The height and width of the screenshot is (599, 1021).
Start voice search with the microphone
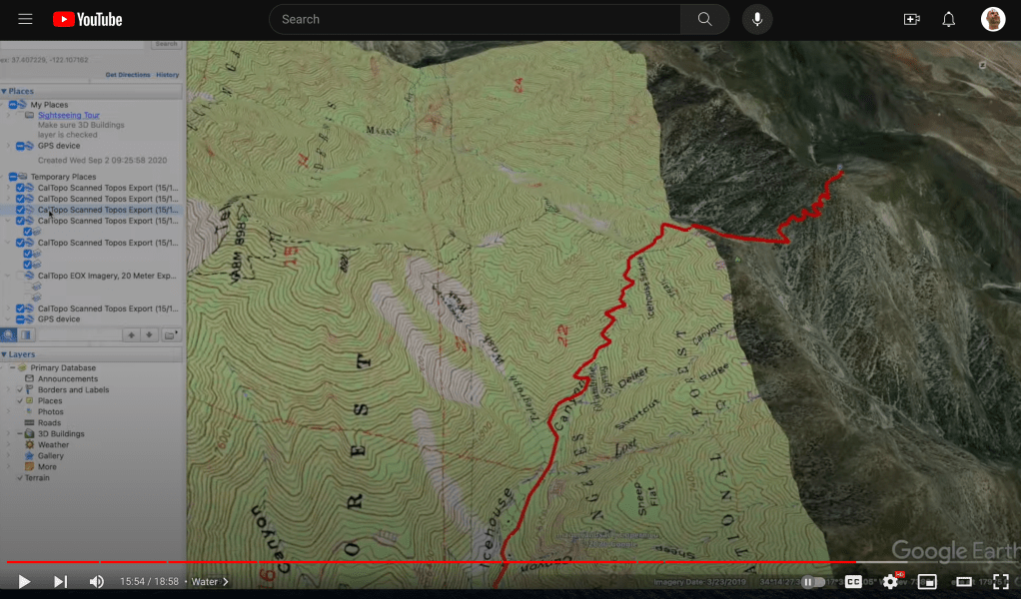(757, 19)
